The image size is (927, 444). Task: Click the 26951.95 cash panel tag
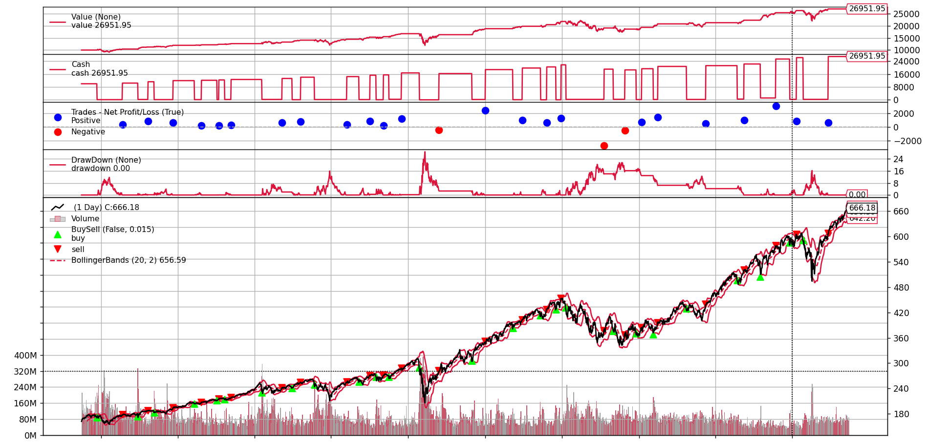point(866,56)
